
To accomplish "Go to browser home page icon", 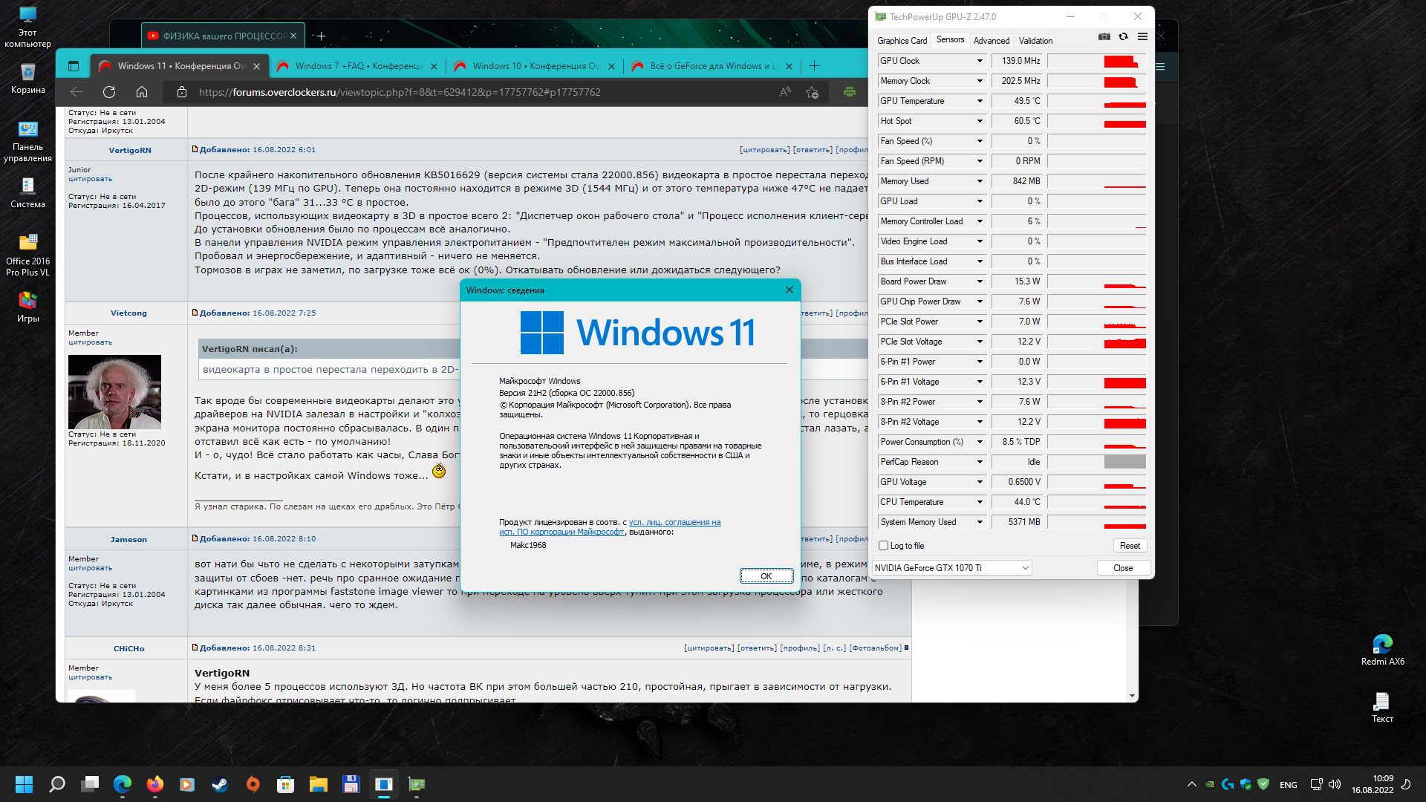I will 142,92.
